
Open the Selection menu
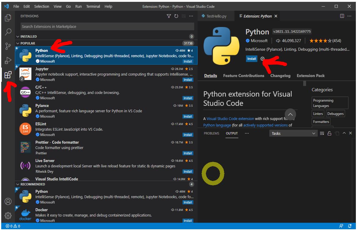(x=41, y=6)
